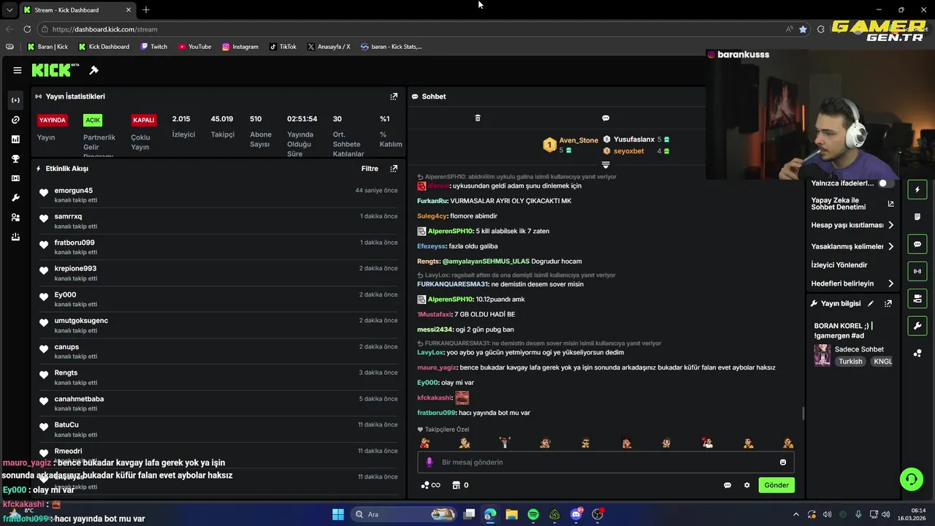The width and height of the screenshot is (935, 526).
Task: Toggle the broadcast signal icon in the right sidebar
Action: 917,271
